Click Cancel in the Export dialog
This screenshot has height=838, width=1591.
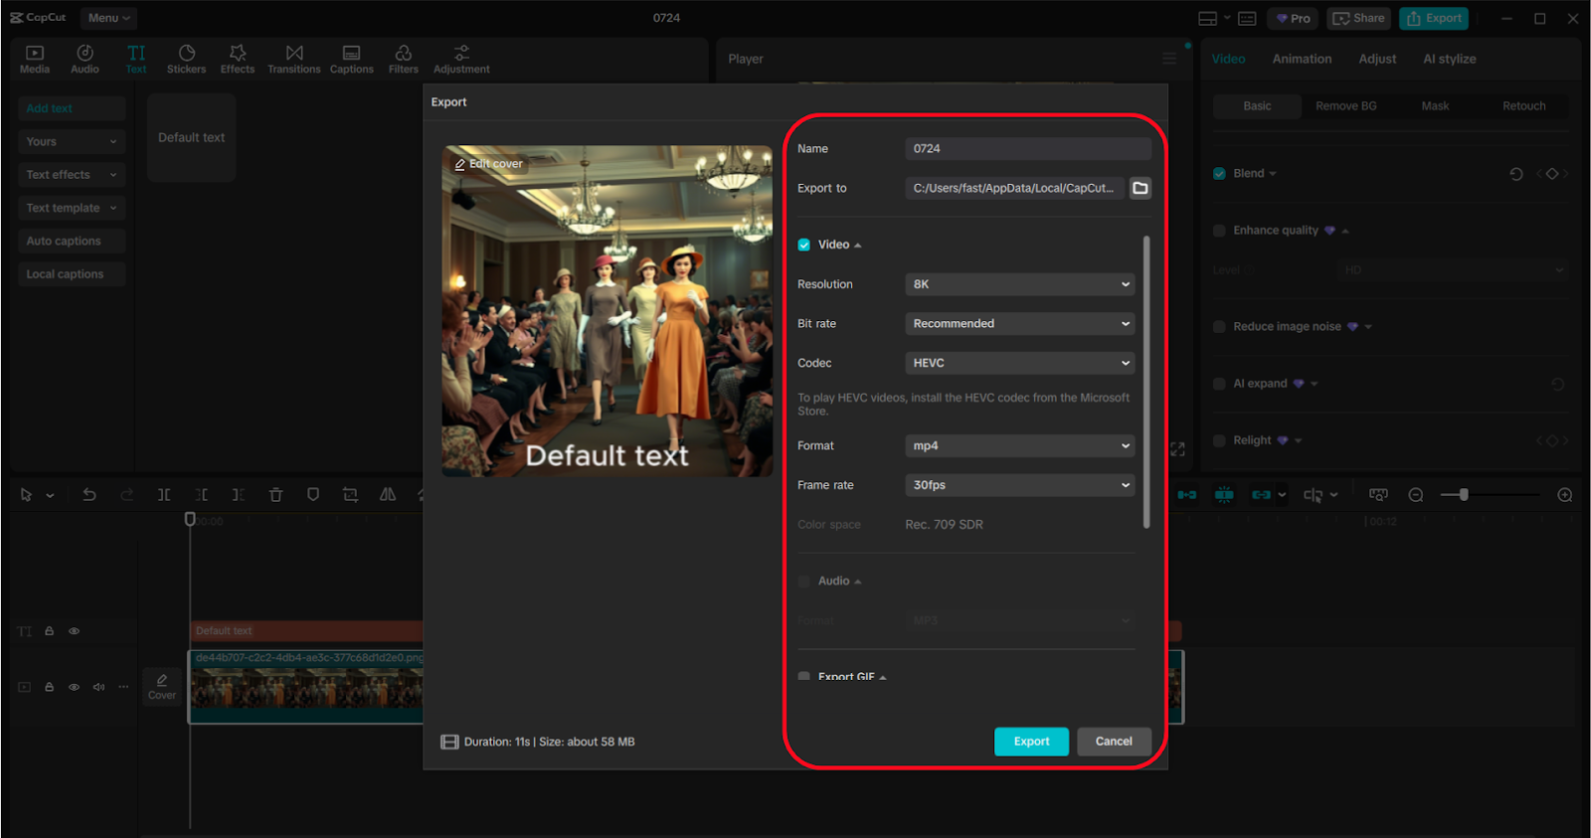tap(1114, 742)
